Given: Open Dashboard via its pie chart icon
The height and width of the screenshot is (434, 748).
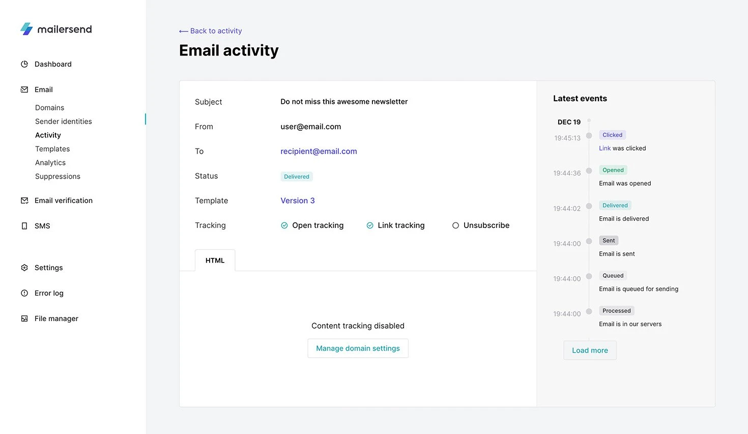Looking at the screenshot, I should coord(24,64).
